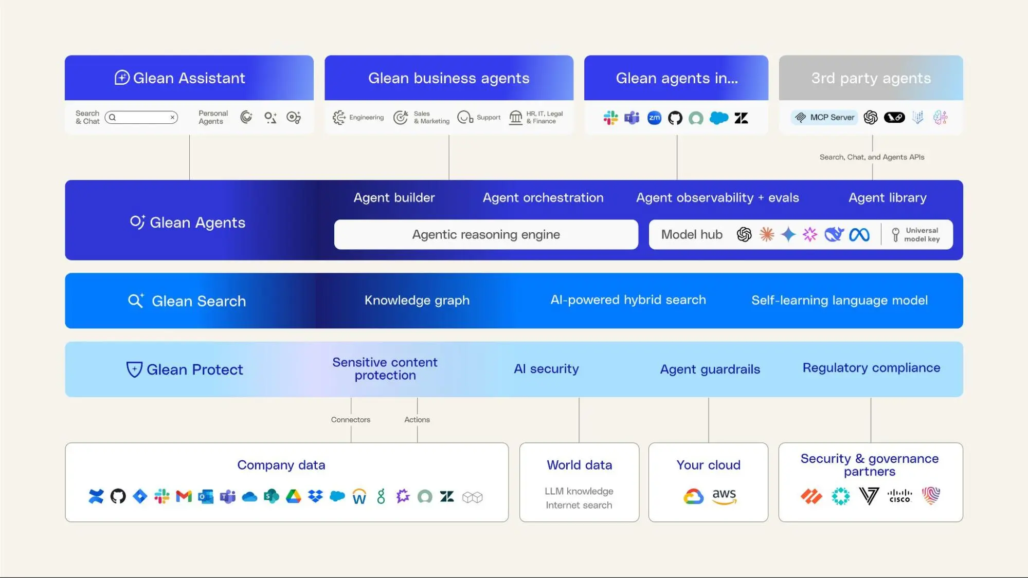Click the Gmail icon in Company data

click(x=183, y=496)
